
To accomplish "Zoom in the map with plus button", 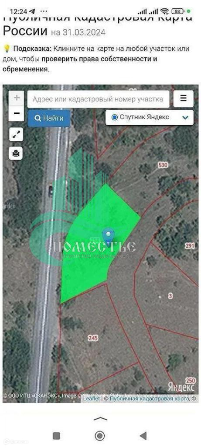I will tap(17, 98).
